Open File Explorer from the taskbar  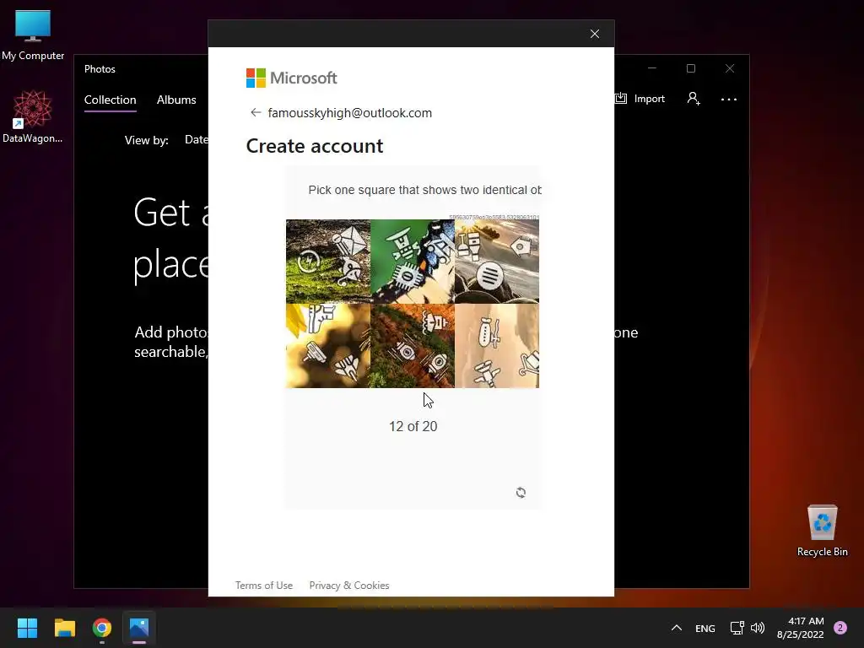tap(64, 628)
